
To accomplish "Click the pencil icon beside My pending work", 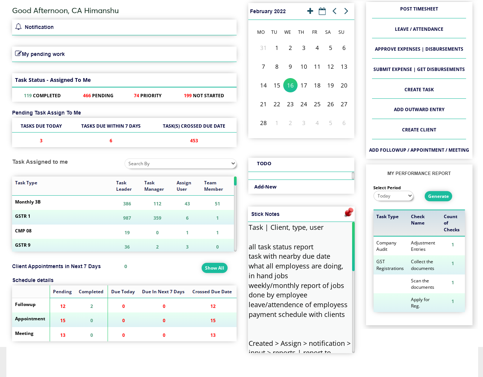I will pyautogui.click(x=18, y=53).
